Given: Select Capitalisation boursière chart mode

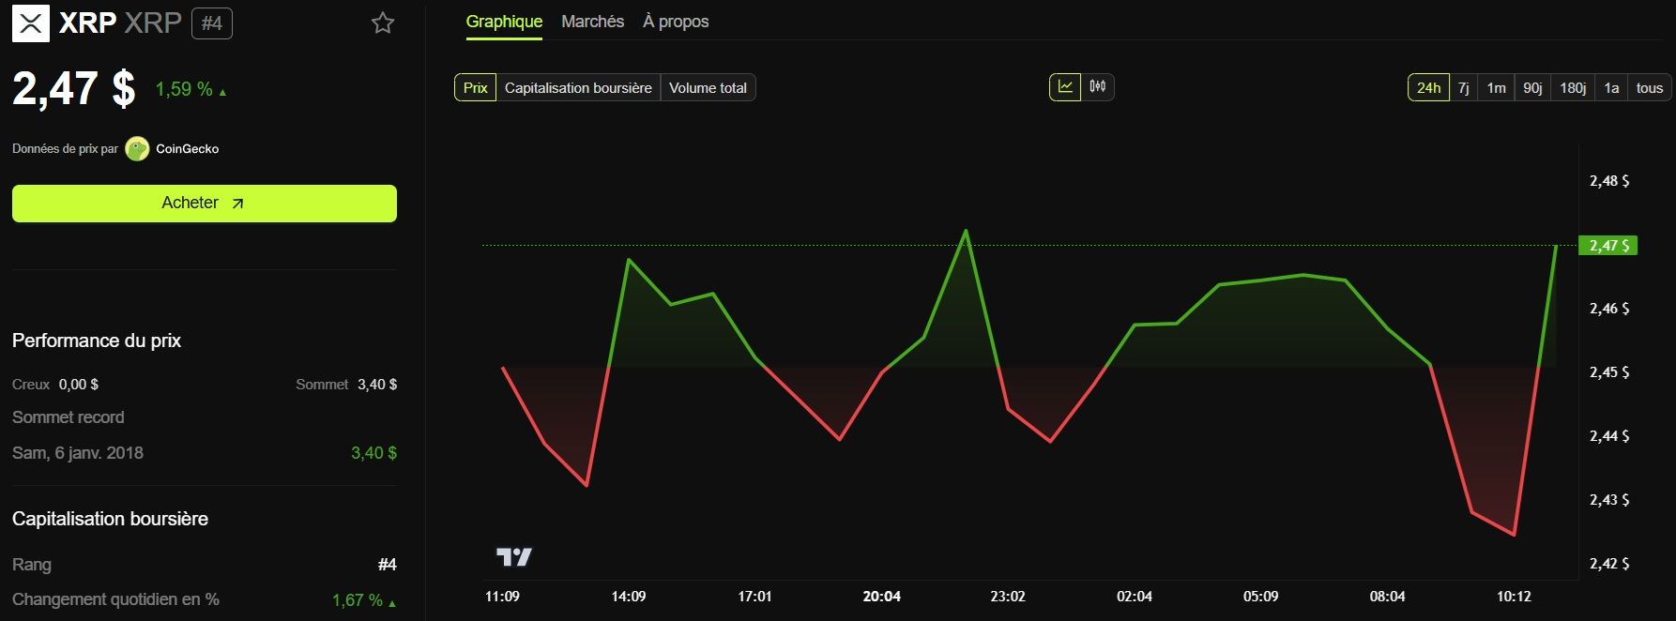Looking at the screenshot, I should pyautogui.click(x=578, y=88).
